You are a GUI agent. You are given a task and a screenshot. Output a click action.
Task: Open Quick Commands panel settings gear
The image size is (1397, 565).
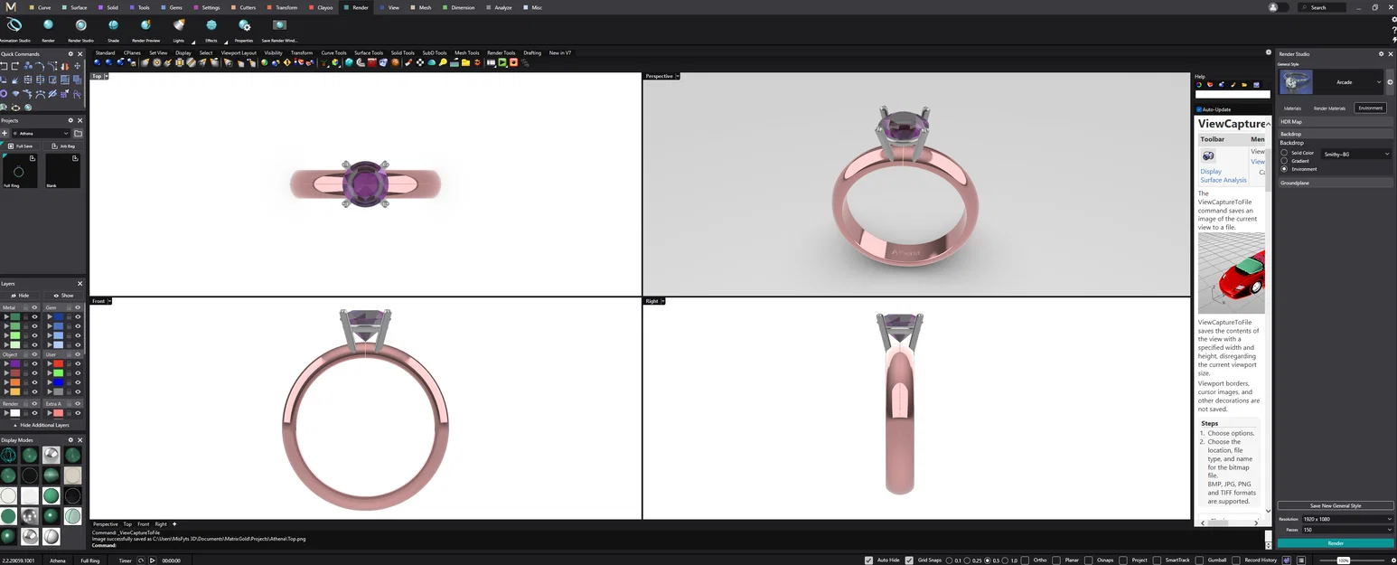(70, 54)
